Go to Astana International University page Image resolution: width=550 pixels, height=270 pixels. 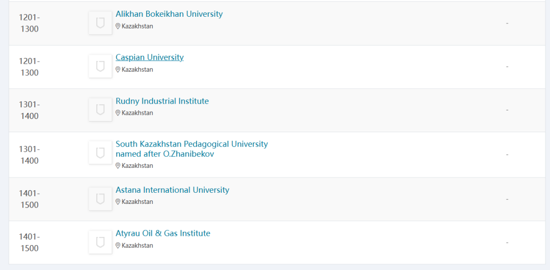(x=172, y=190)
